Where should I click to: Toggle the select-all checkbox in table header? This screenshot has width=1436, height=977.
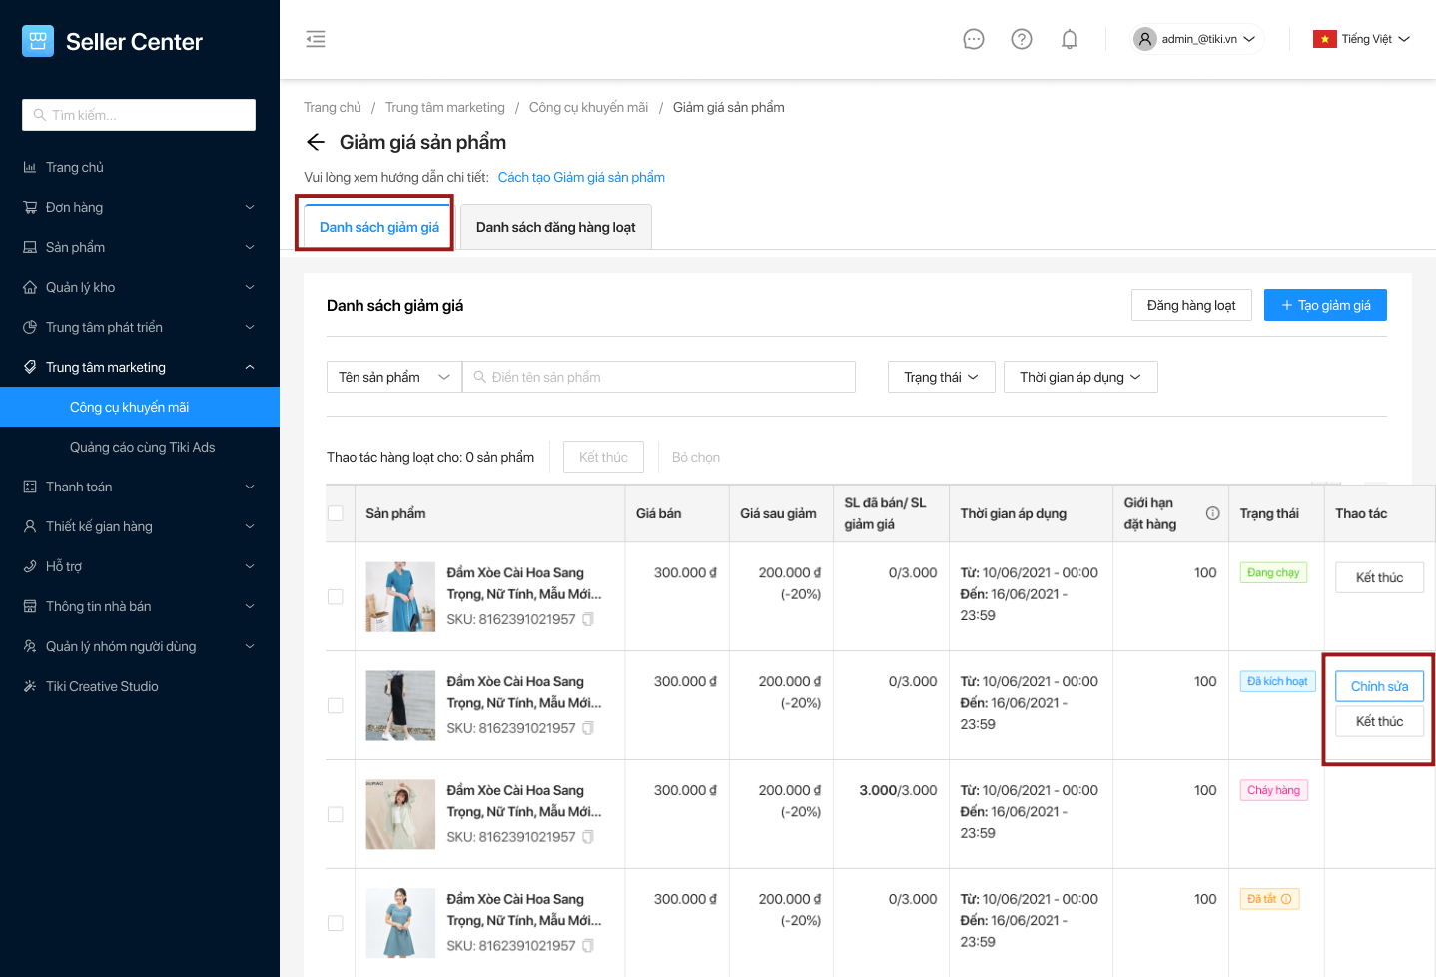point(336,513)
